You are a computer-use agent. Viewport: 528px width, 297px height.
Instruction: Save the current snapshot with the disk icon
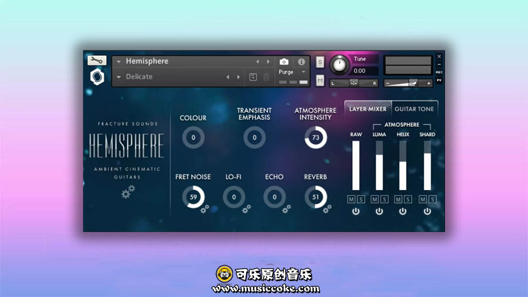tap(253, 77)
